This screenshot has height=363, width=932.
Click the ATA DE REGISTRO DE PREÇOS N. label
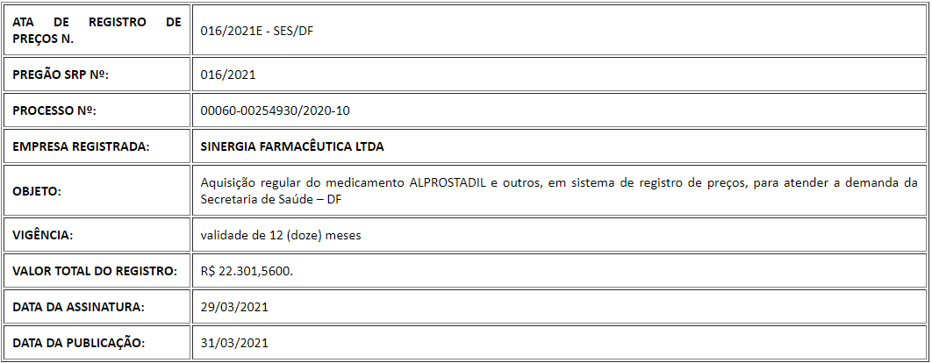97,31
